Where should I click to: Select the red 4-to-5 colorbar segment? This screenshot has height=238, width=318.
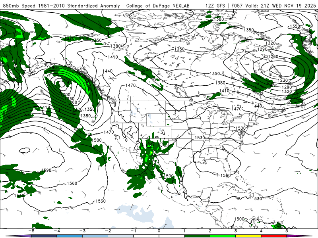tap(274, 236)
